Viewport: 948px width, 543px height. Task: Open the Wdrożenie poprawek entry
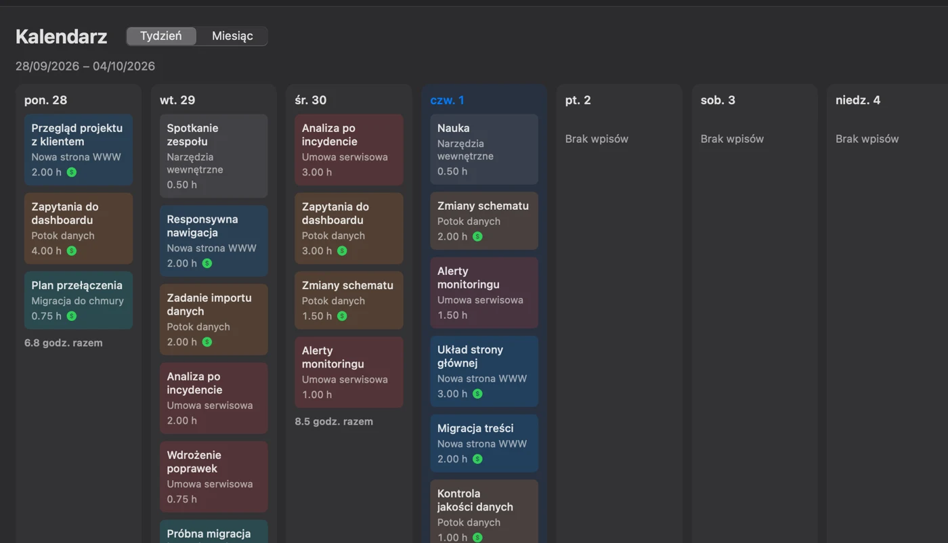[x=214, y=477]
